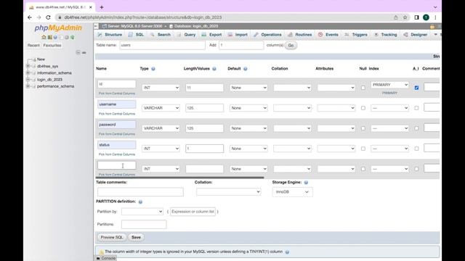Open the table Collation dropdown

pyautogui.click(x=228, y=191)
